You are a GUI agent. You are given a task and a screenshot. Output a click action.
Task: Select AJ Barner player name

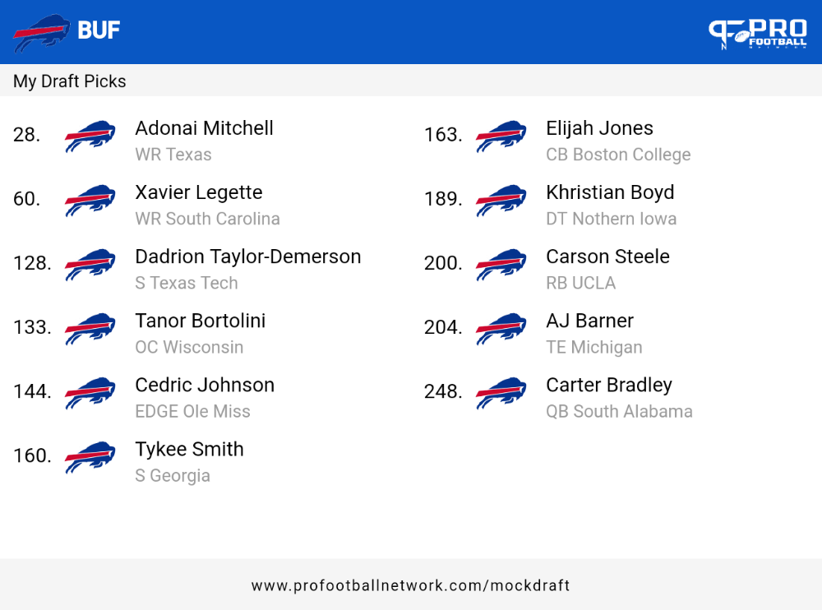pyautogui.click(x=589, y=321)
